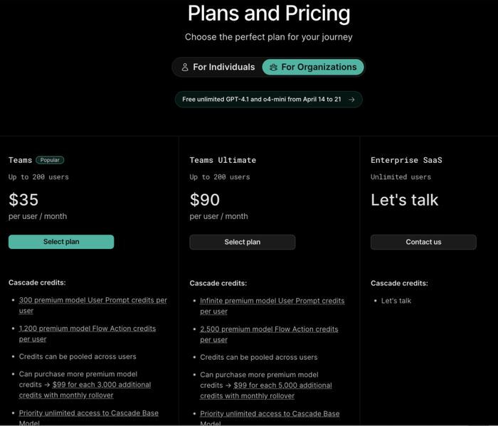The width and height of the screenshot is (498, 426).
Task: Click the $99 for each 5,000 additional credits link
Action: click(x=266, y=390)
